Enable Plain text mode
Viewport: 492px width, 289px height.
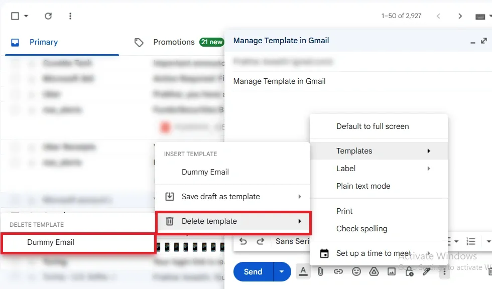point(379,186)
